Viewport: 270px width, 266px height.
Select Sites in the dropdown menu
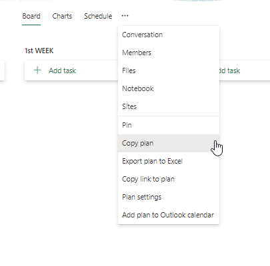pyautogui.click(x=169, y=106)
